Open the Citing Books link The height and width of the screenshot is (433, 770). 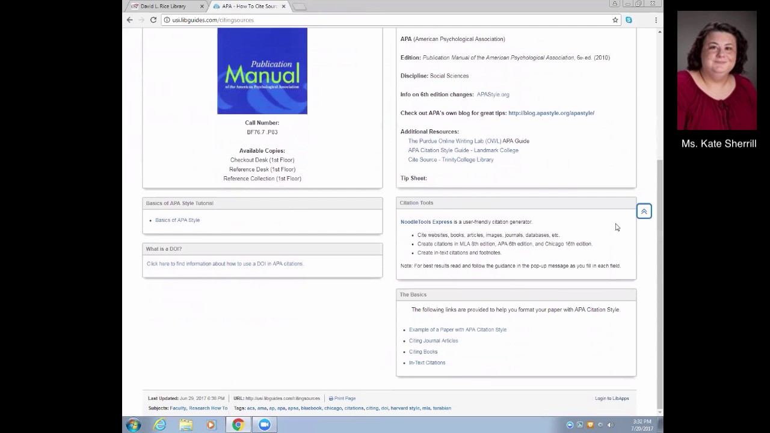click(x=423, y=352)
